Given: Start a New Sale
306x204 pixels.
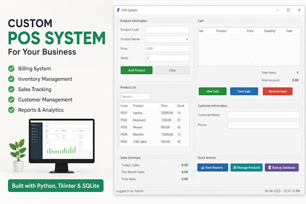Looking at the screenshot, I should [x=212, y=91].
